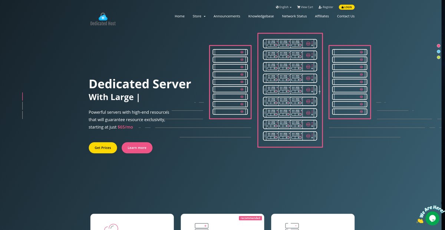Click the globe icon beside English
This screenshot has height=230, width=445.
tap(277, 7)
